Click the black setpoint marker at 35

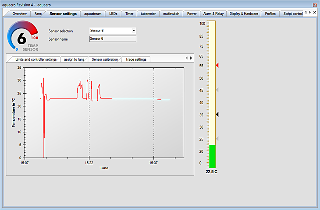[217, 114]
